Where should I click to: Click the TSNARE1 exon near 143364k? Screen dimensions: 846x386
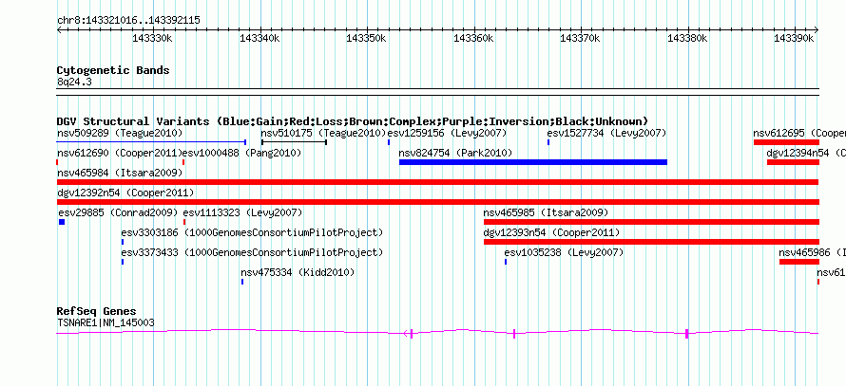point(514,334)
